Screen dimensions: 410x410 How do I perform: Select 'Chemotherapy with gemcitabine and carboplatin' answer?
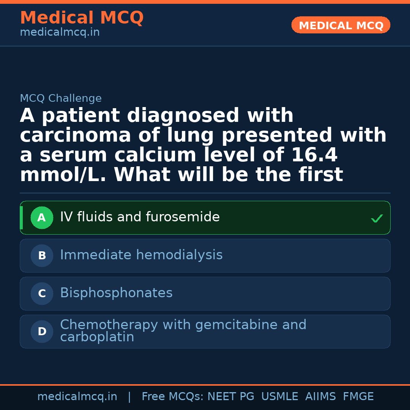click(183, 331)
